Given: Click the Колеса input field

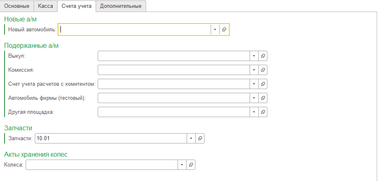Looking at the screenshot, I should tap(102, 165).
